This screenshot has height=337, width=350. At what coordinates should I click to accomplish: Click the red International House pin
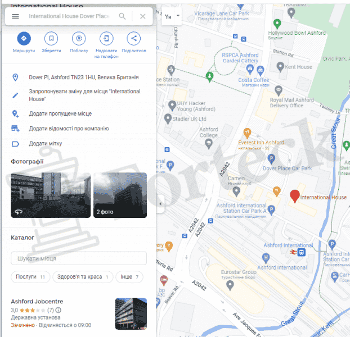pos(295,196)
